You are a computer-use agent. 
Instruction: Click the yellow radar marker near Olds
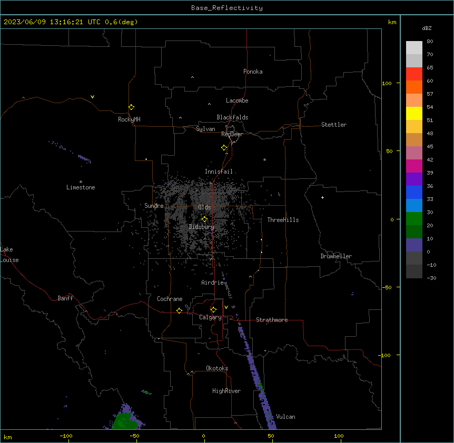tap(204, 219)
